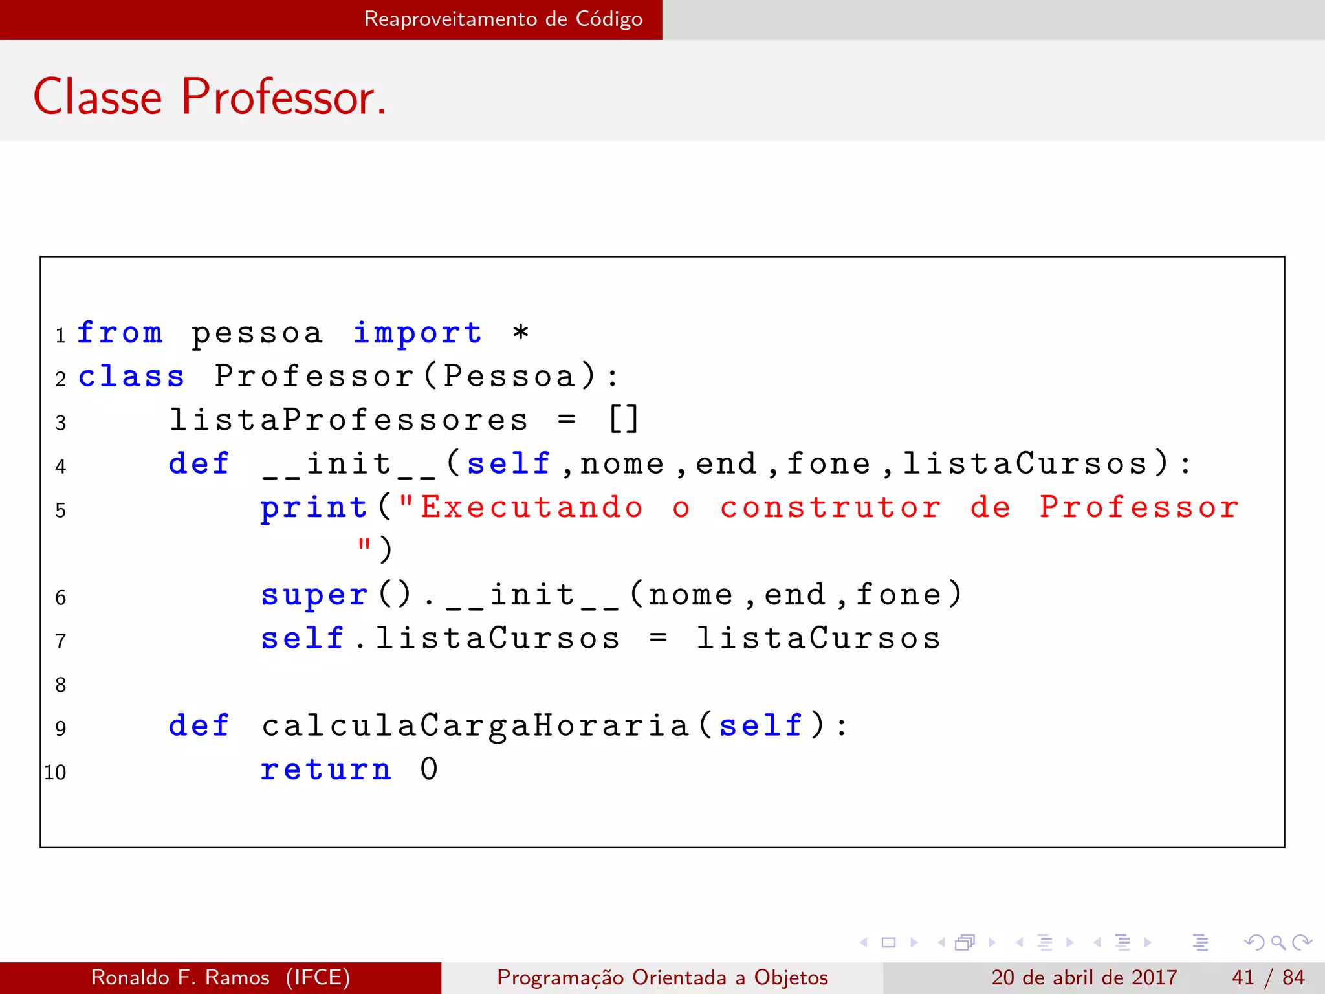Viewport: 1325px width, 994px height.
Task: Click 'self.listaCursos = listaCursos' line
Action: tap(601, 638)
